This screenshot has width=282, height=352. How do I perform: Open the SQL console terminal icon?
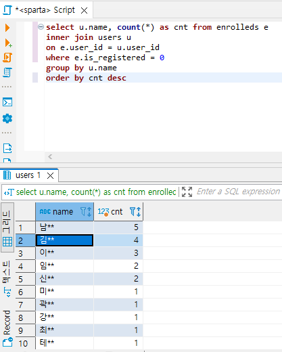7,102
